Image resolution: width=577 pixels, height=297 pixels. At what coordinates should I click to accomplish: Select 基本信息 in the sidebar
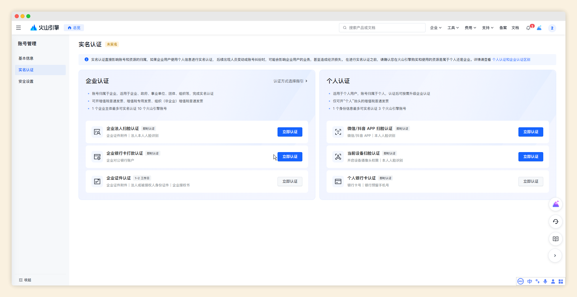(x=26, y=58)
